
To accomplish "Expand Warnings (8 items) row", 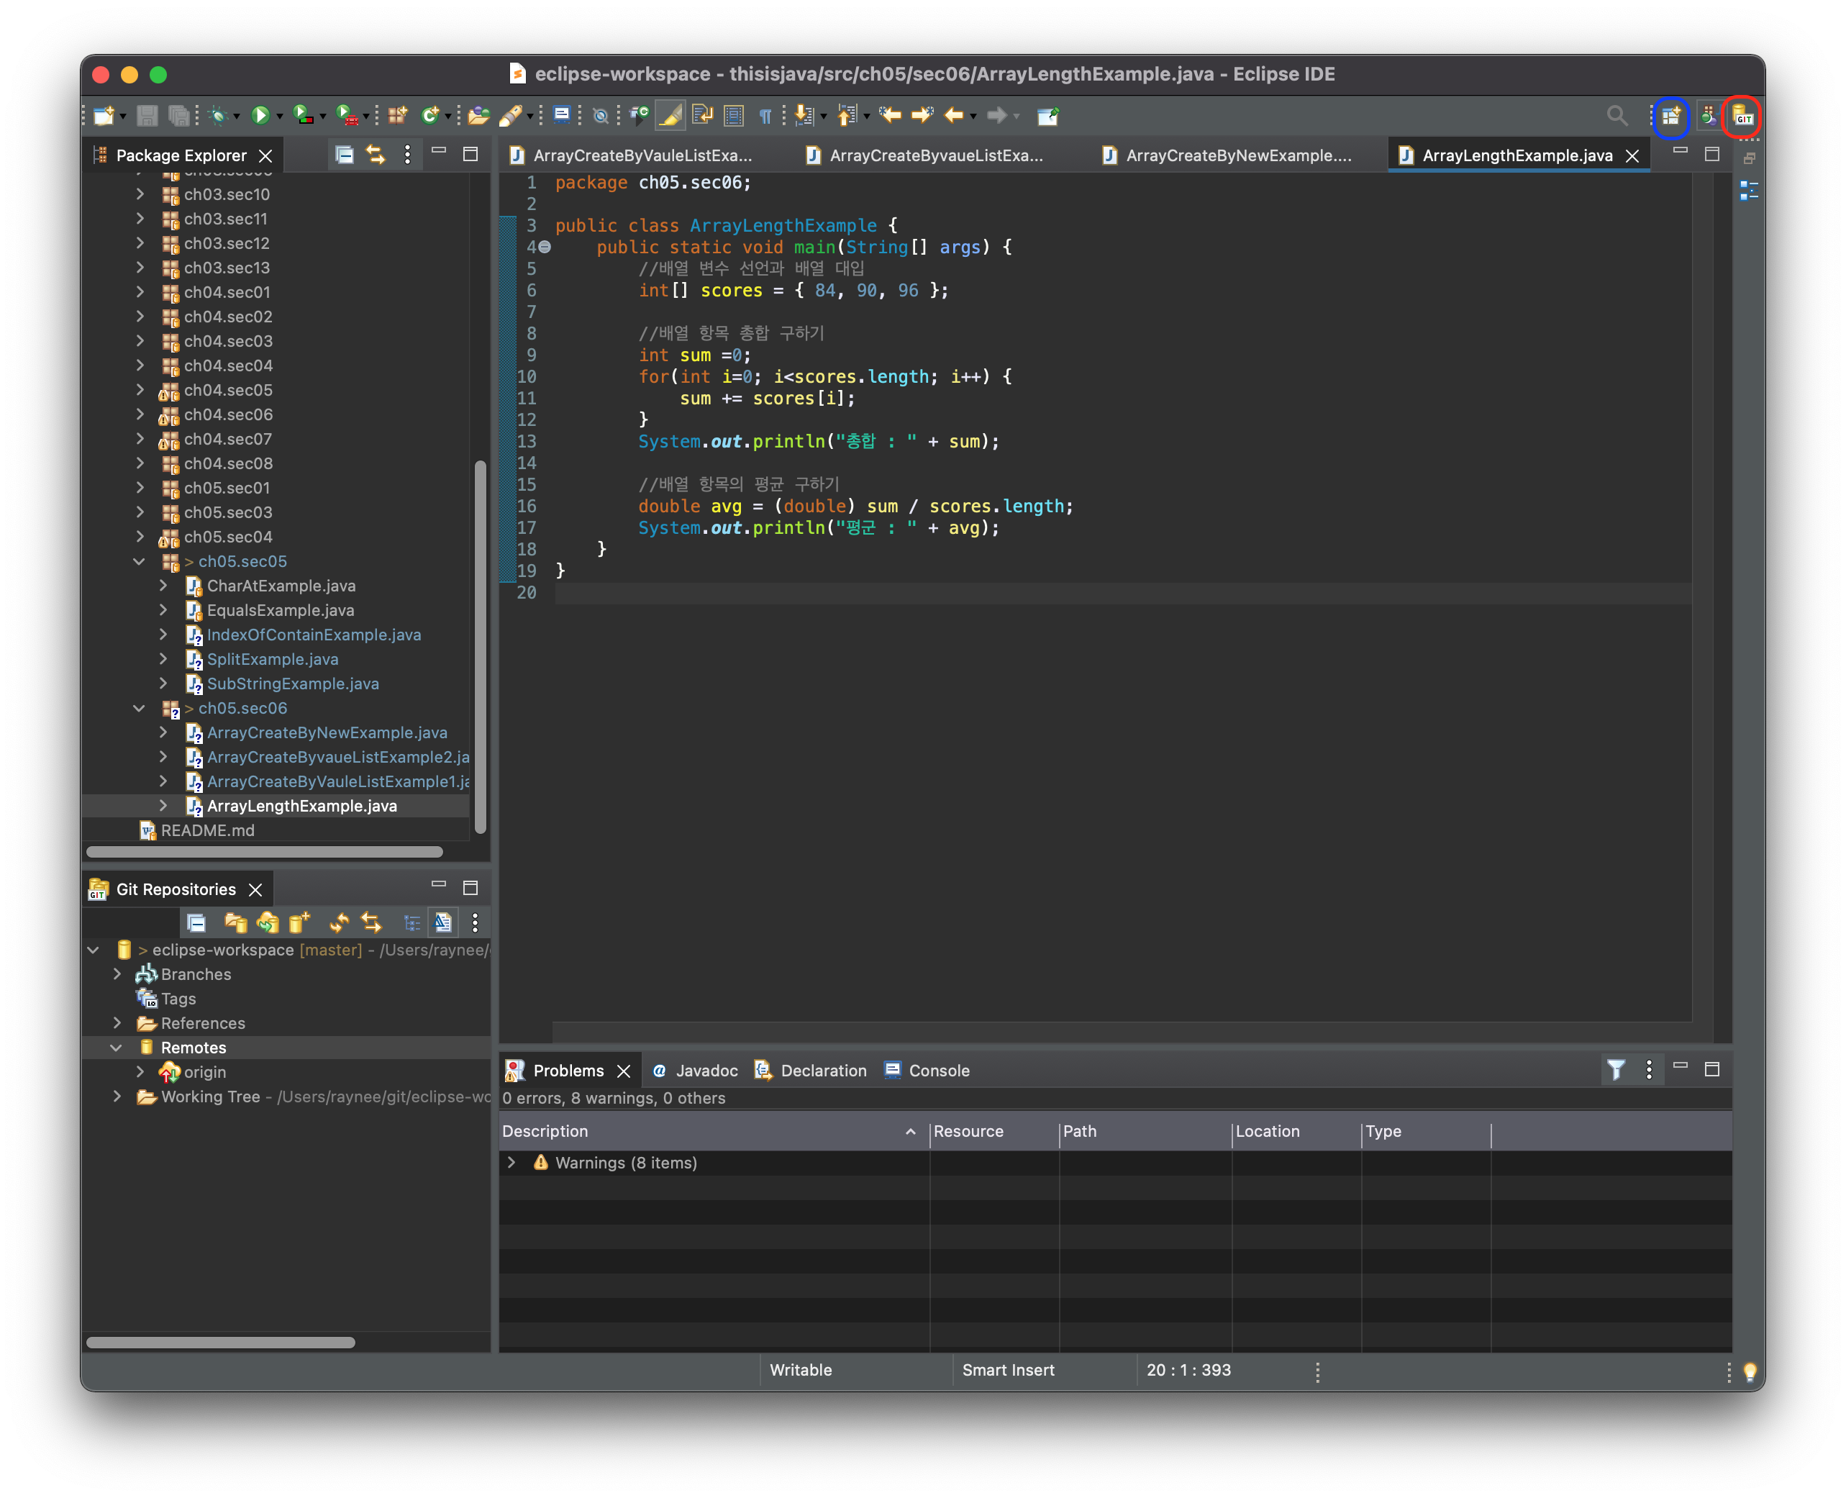I will [x=511, y=1162].
